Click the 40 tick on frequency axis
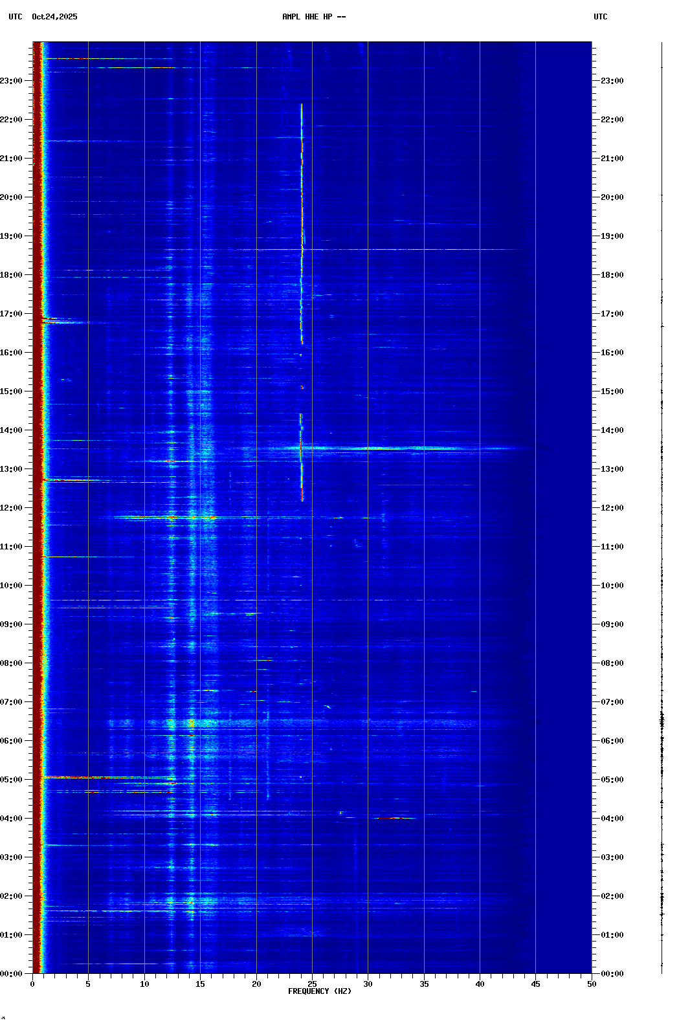 click(480, 984)
